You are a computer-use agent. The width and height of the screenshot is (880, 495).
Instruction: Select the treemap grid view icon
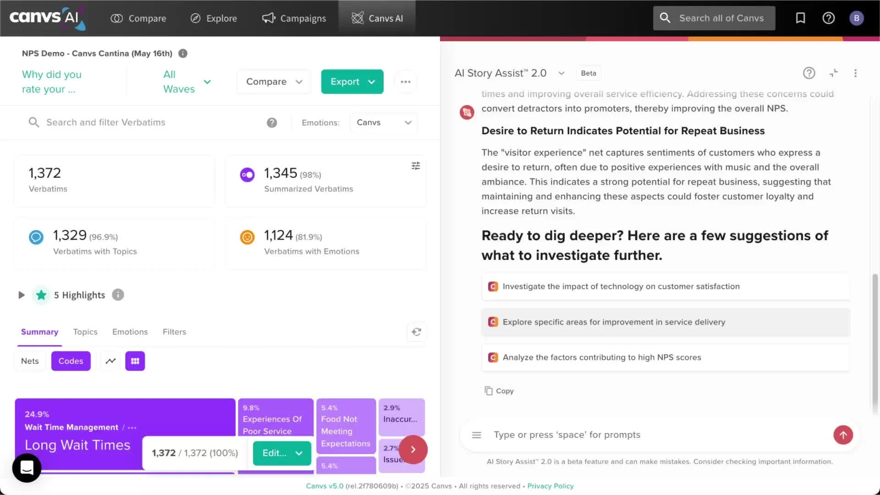pyautogui.click(x=135, y=361)
